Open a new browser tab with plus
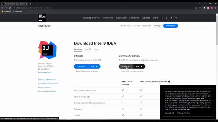This screenshot has width=218, height=122. [x=30, y=4]
